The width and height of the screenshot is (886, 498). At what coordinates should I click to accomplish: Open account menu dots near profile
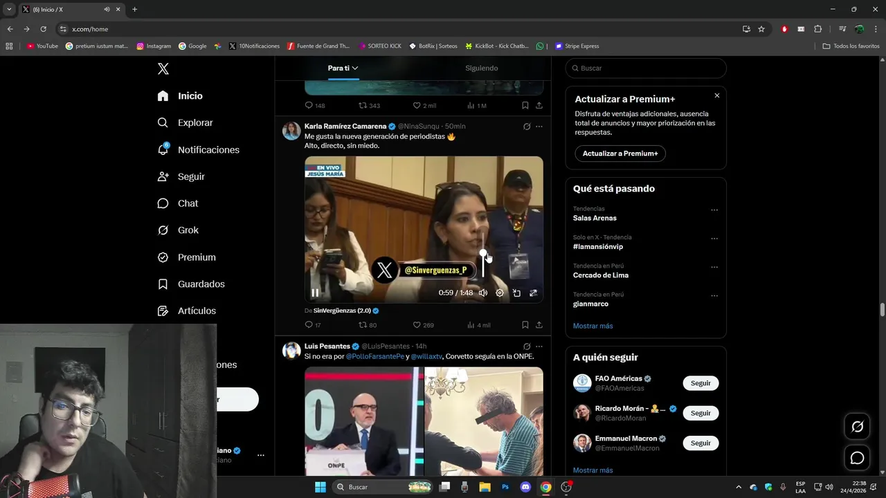click(x=261, y=455)
